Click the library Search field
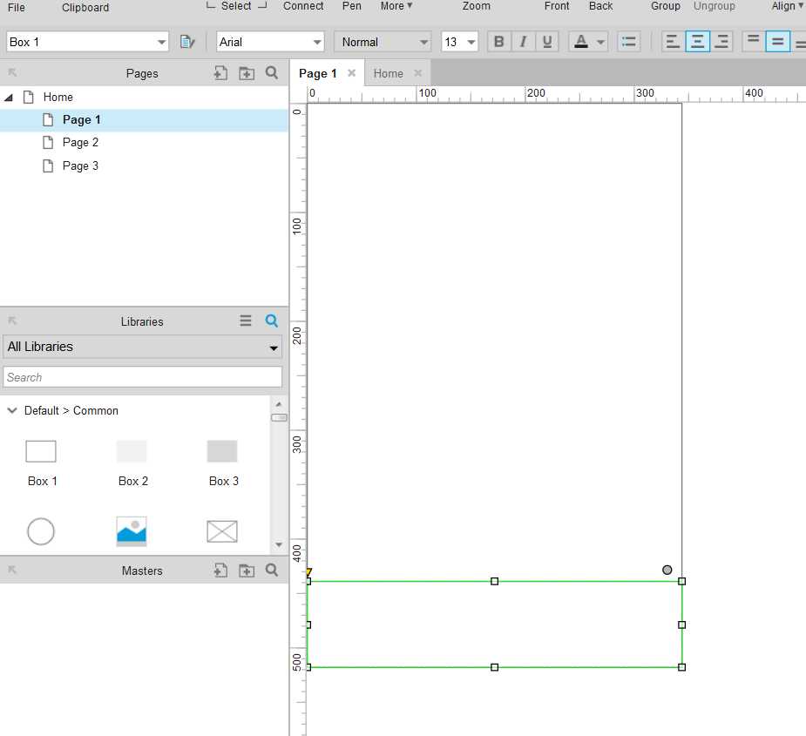This screenshot has height=736, width=806. point(142,377)
